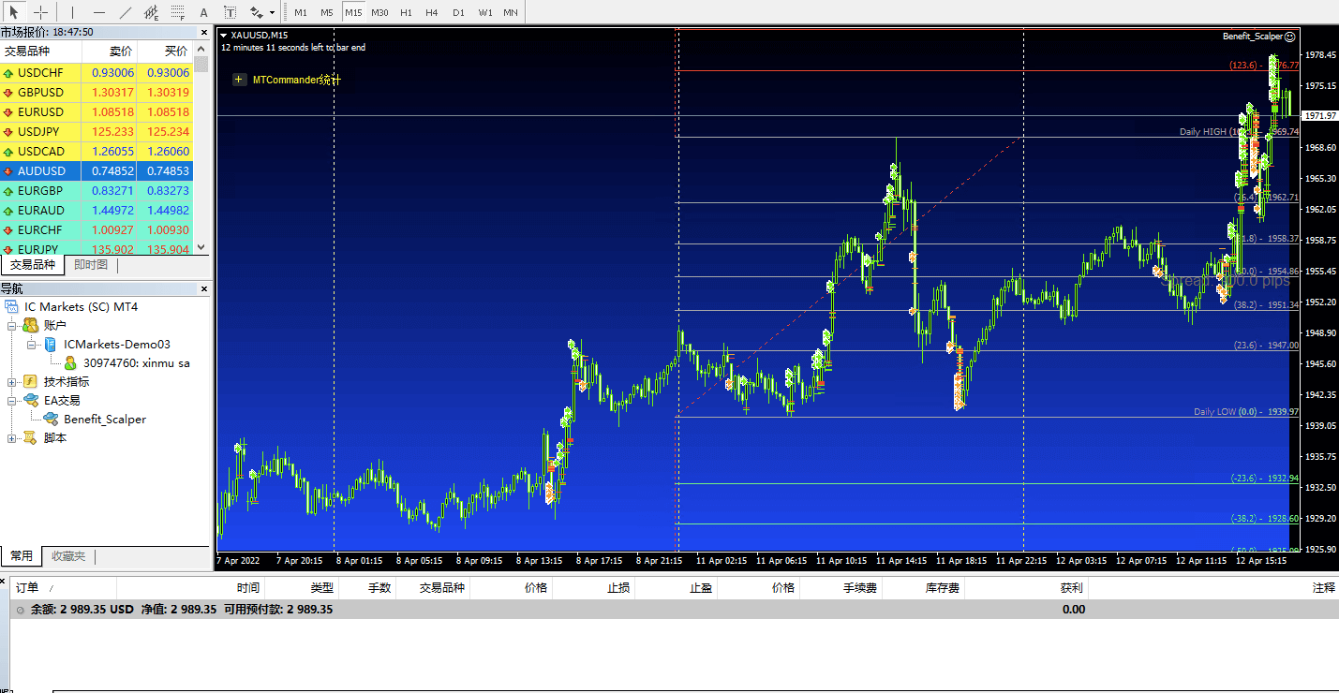Select the equidistant channel tool
This screenshot has height=693, width=1339.
pos(152,12)
